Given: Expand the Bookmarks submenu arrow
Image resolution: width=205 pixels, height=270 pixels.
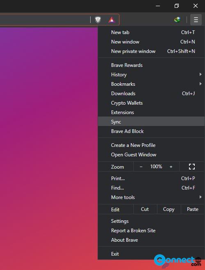Looking at the screenshot, I should [x=200, y=84].
